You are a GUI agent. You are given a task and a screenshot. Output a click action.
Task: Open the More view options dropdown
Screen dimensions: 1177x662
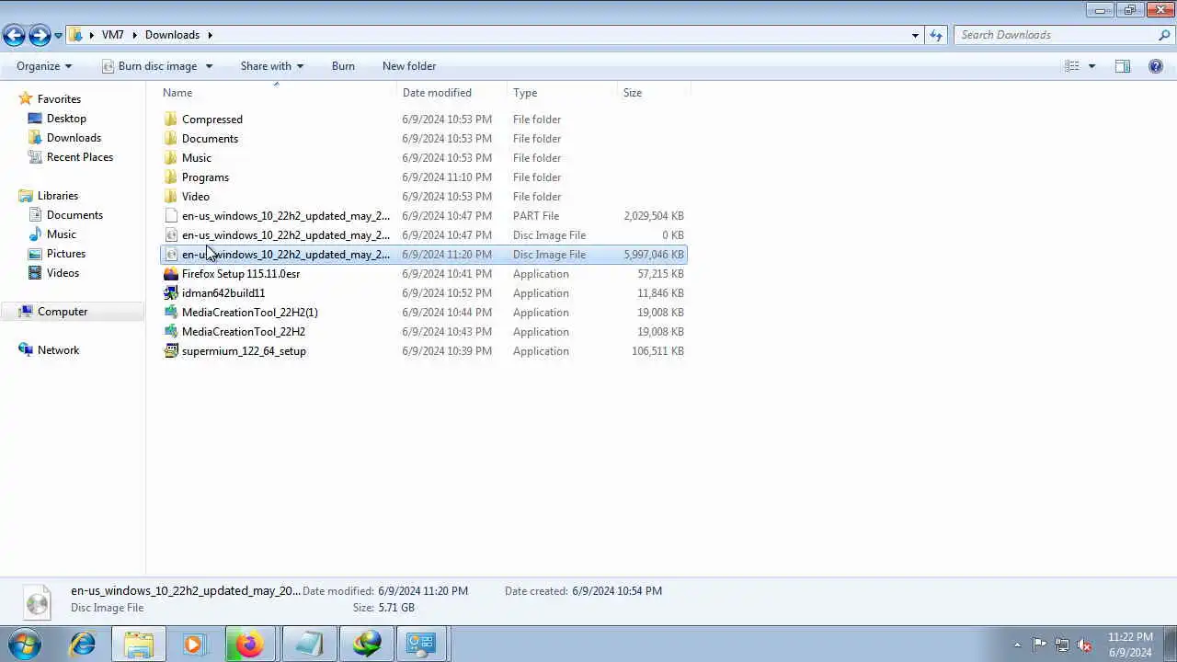tap(1091, 66)
